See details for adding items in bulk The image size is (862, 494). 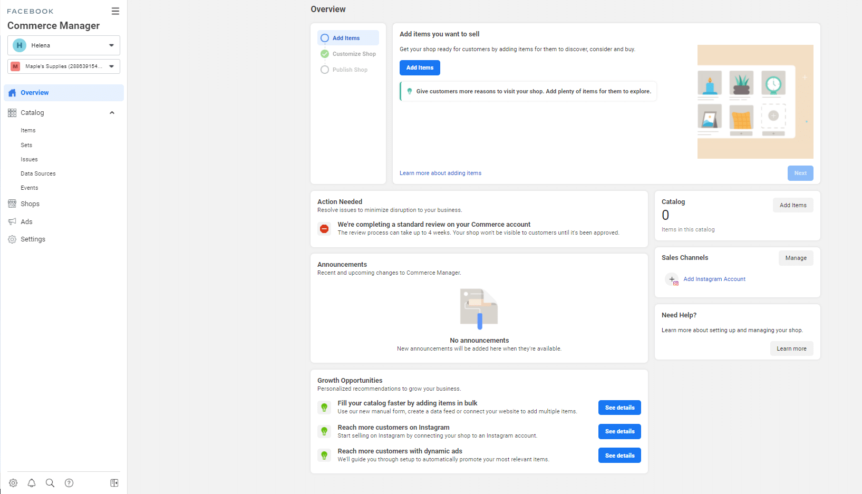click(619, 408)
